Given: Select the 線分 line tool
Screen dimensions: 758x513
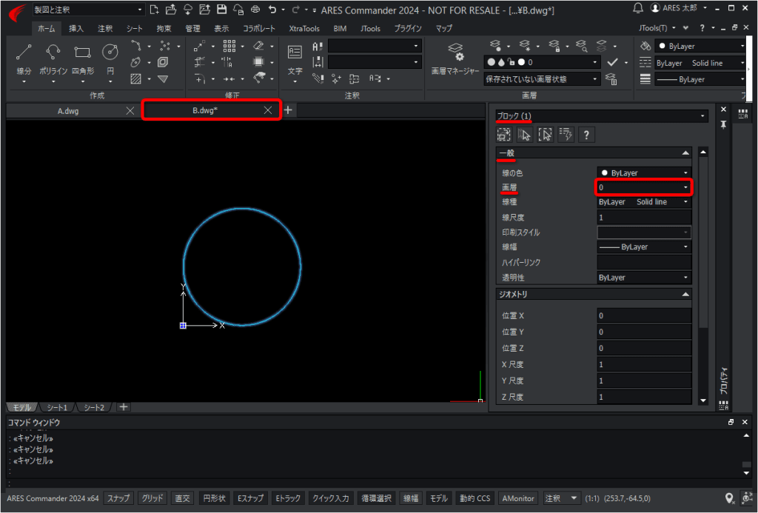Looking at the screenshot, I should click(24, 58).
